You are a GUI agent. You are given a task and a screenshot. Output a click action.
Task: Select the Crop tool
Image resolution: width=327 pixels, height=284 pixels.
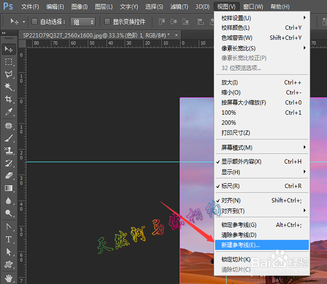coord(9,99)
